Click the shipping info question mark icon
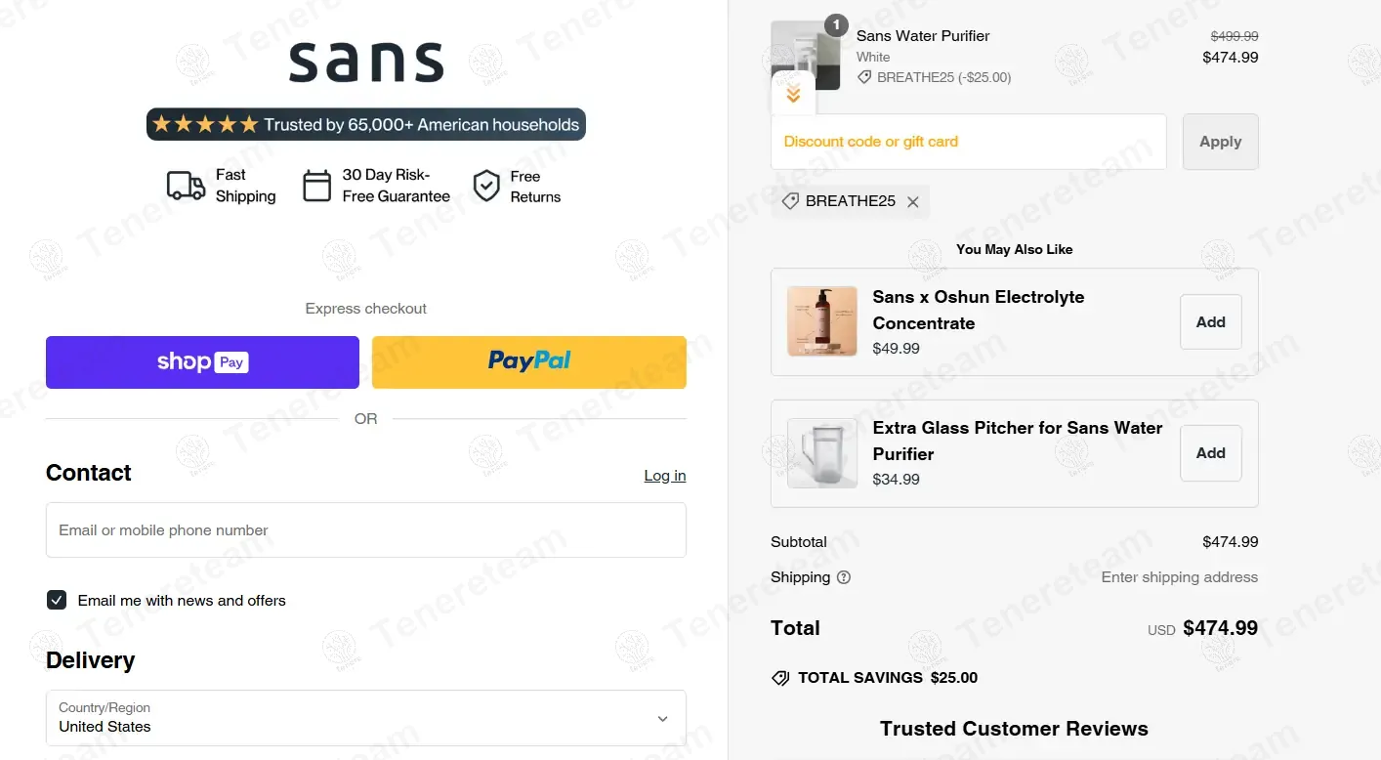Image resolution: width=1381 pixels, height=760 pixels. (844, 577)
